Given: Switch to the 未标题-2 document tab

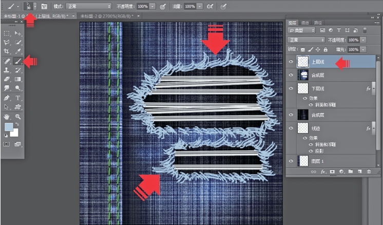Looking at the screenshot, I should point(103,16).
